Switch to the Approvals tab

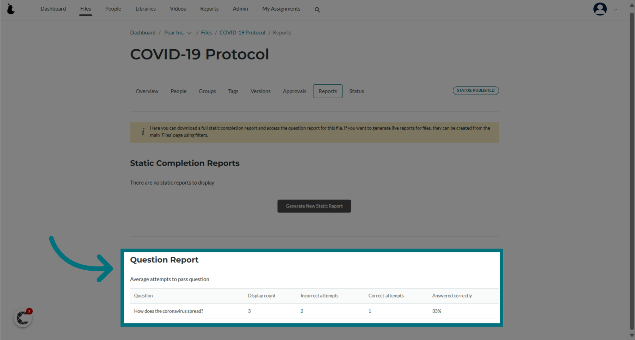pos(295,91)
